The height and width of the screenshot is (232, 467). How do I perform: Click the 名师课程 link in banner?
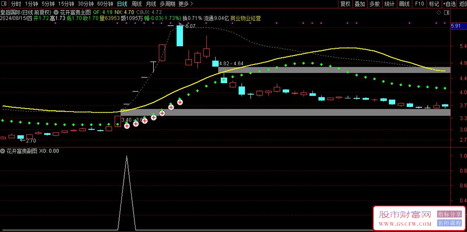[x=449, y=223]
